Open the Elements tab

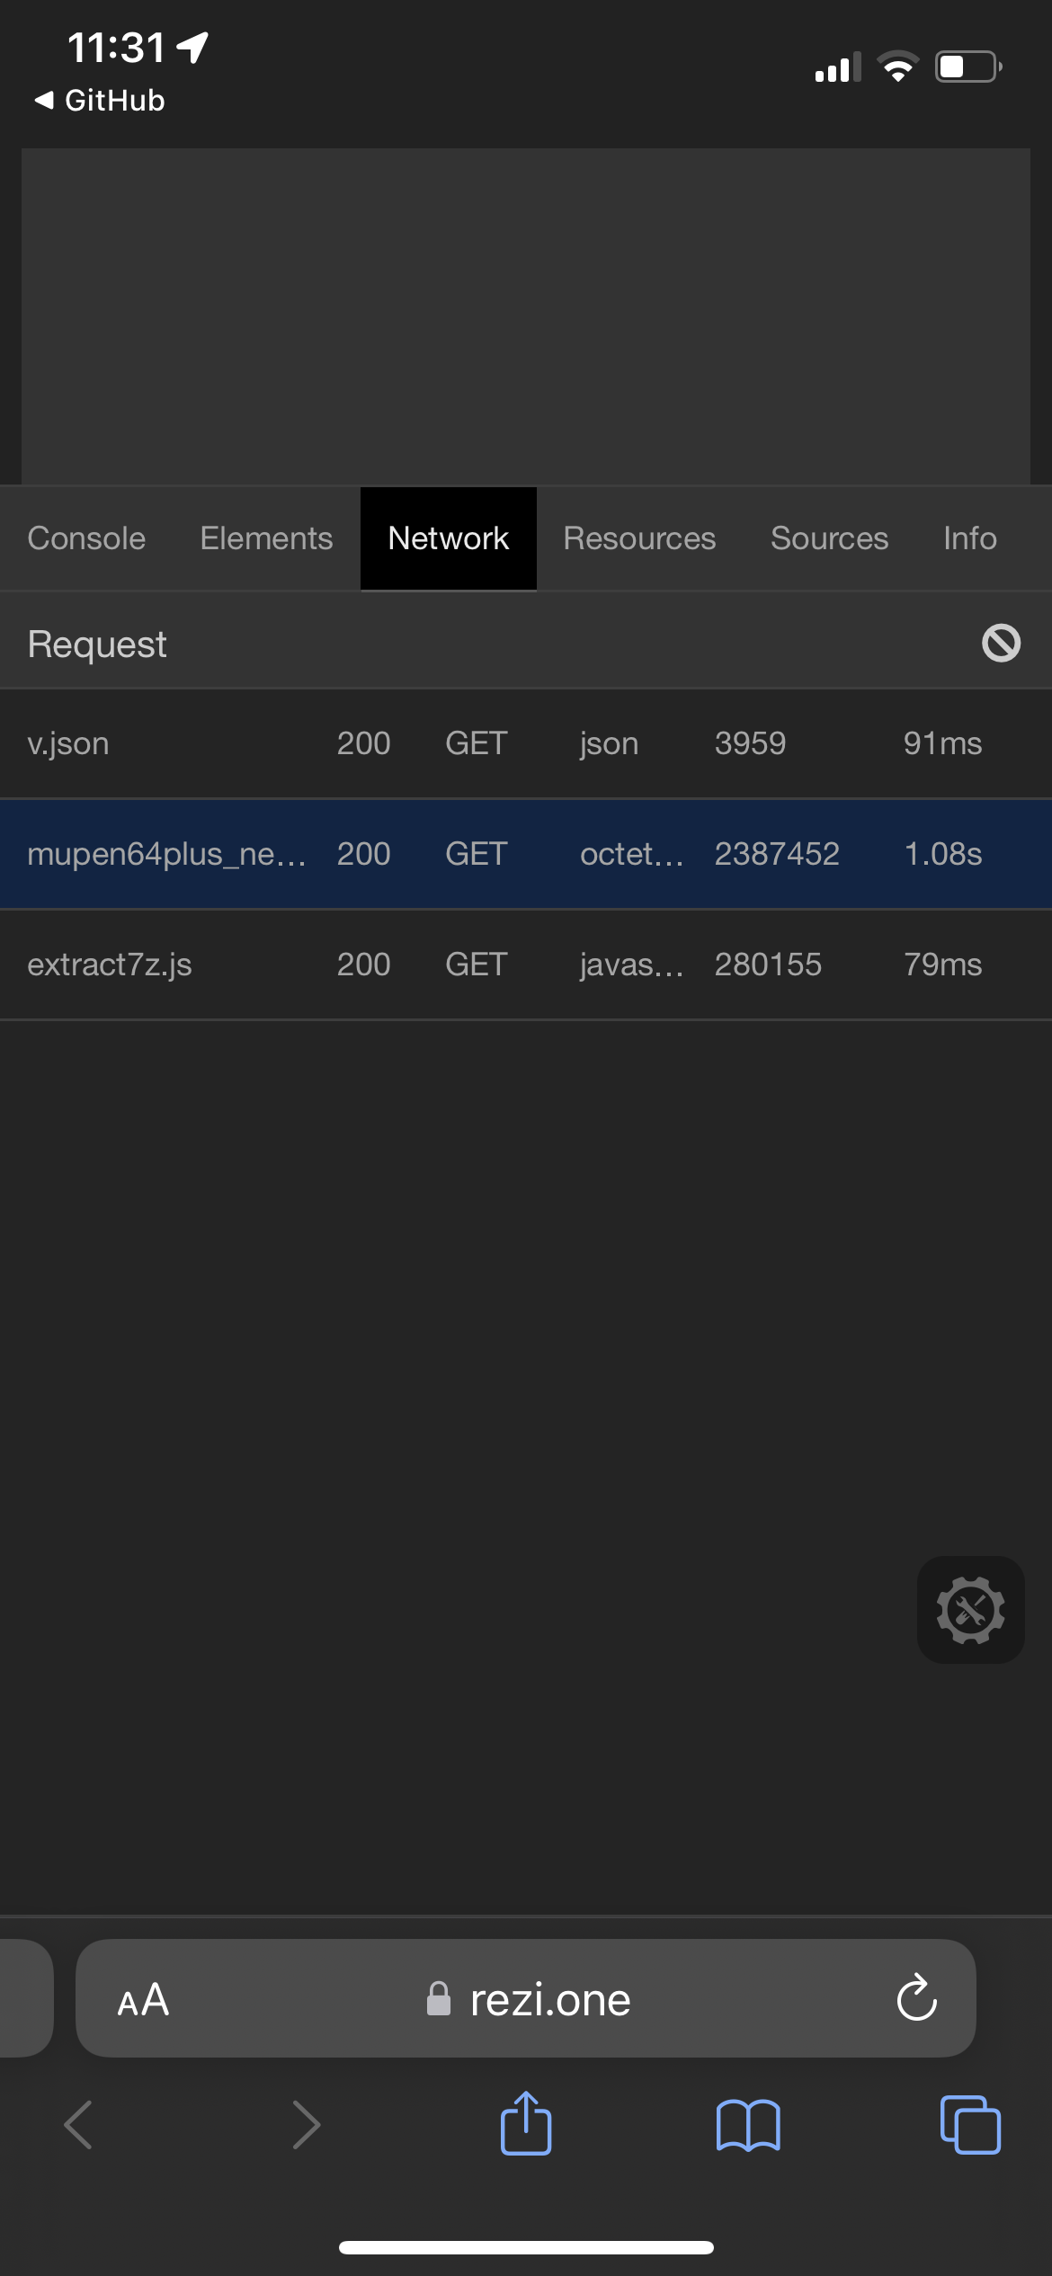tap(265, 538)
